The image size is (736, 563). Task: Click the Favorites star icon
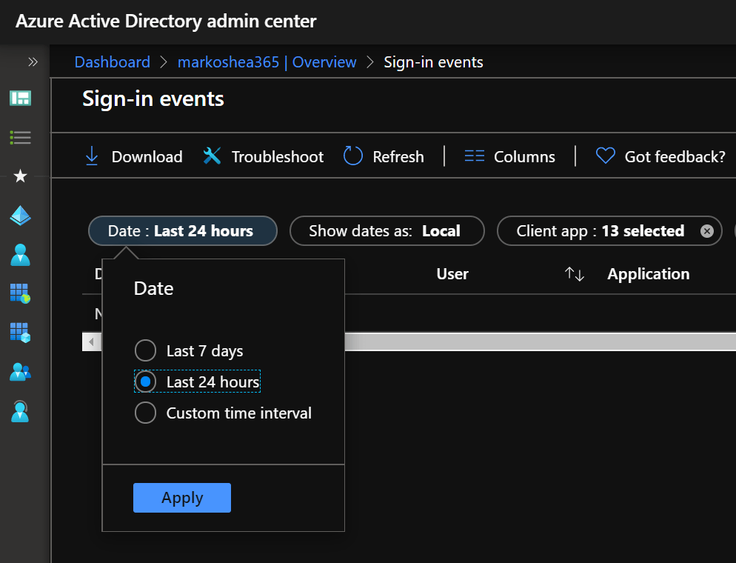tap(20, 176)
